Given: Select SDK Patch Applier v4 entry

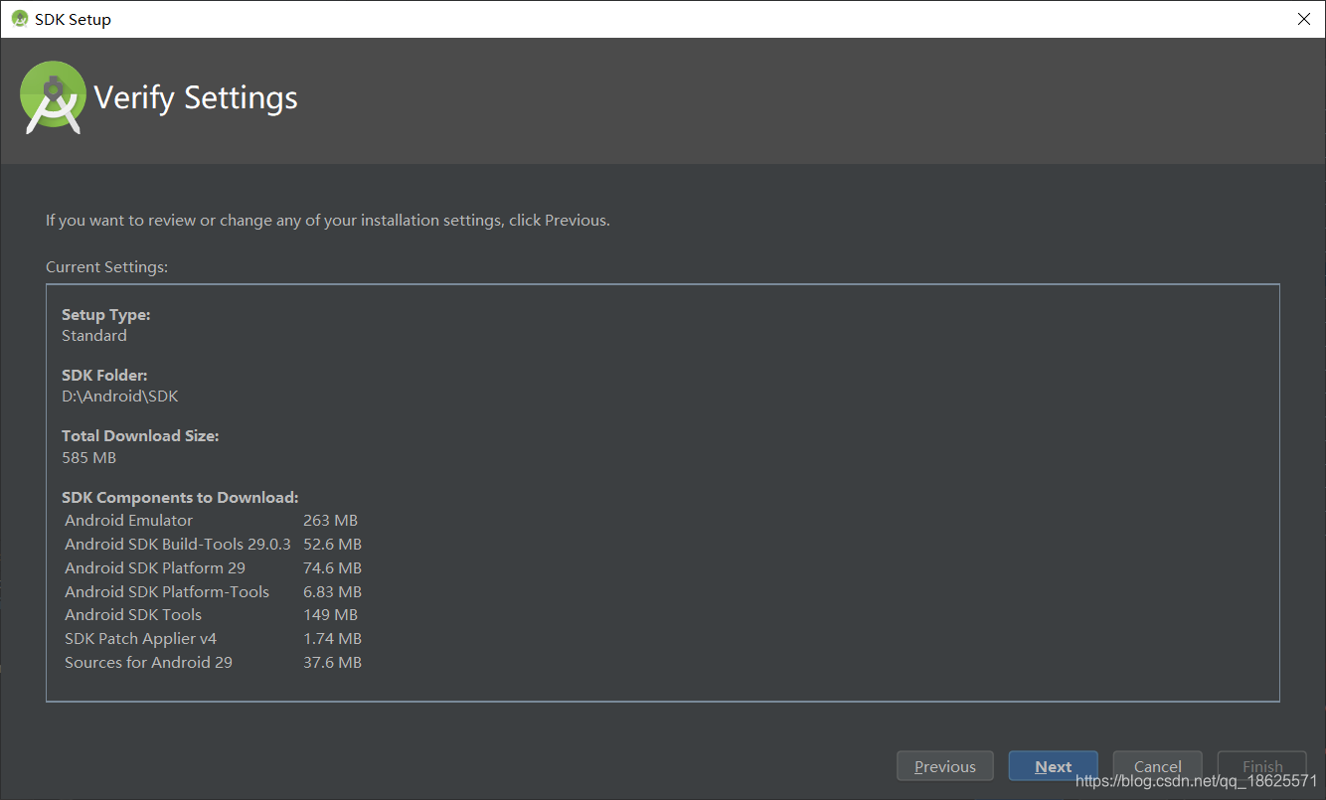Looking at the screenshot, I should 213,639.
